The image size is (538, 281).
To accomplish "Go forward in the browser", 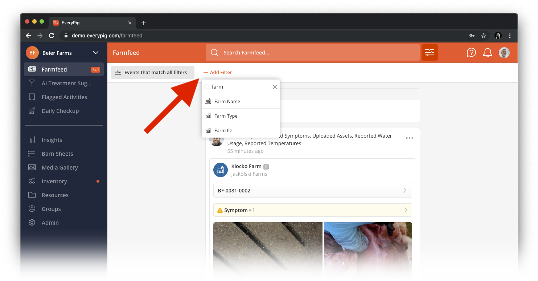I will [x=40, y=36].
